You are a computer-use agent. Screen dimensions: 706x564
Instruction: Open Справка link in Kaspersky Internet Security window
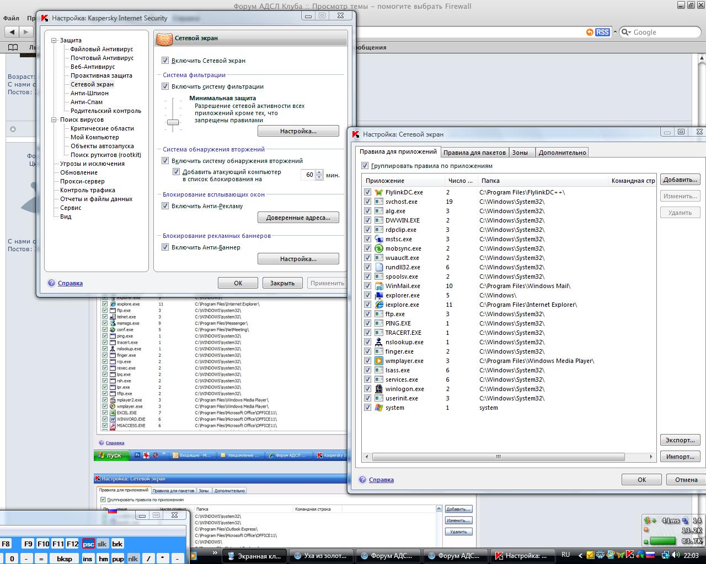tap(70, 283)
